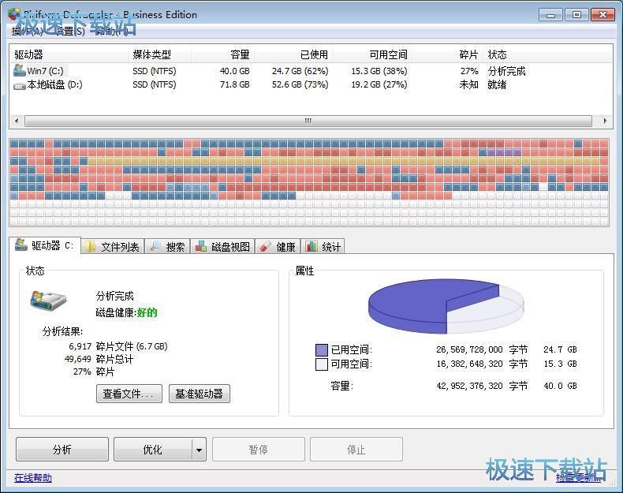Click the 16,382,648,320 字节 free value

(482, 364)
